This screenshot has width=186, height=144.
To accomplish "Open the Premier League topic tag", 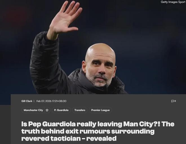I will coord(100,110).
